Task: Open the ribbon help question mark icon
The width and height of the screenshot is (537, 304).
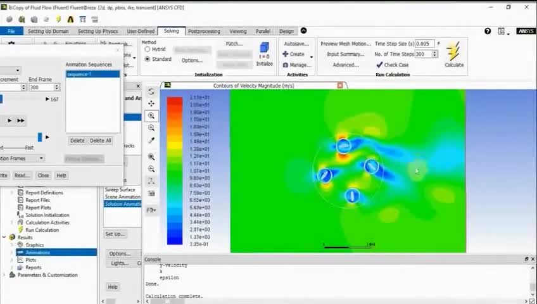Action: click(x=488, y=31)
